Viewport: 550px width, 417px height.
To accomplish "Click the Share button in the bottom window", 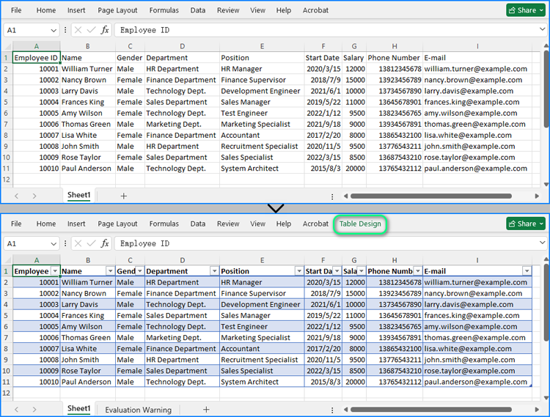I will pyautogui.click(x=526, y=224).
